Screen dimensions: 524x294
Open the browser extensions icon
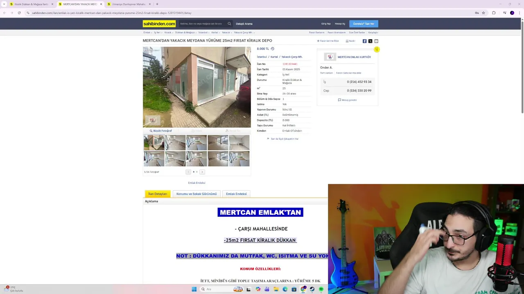[494, 13]
